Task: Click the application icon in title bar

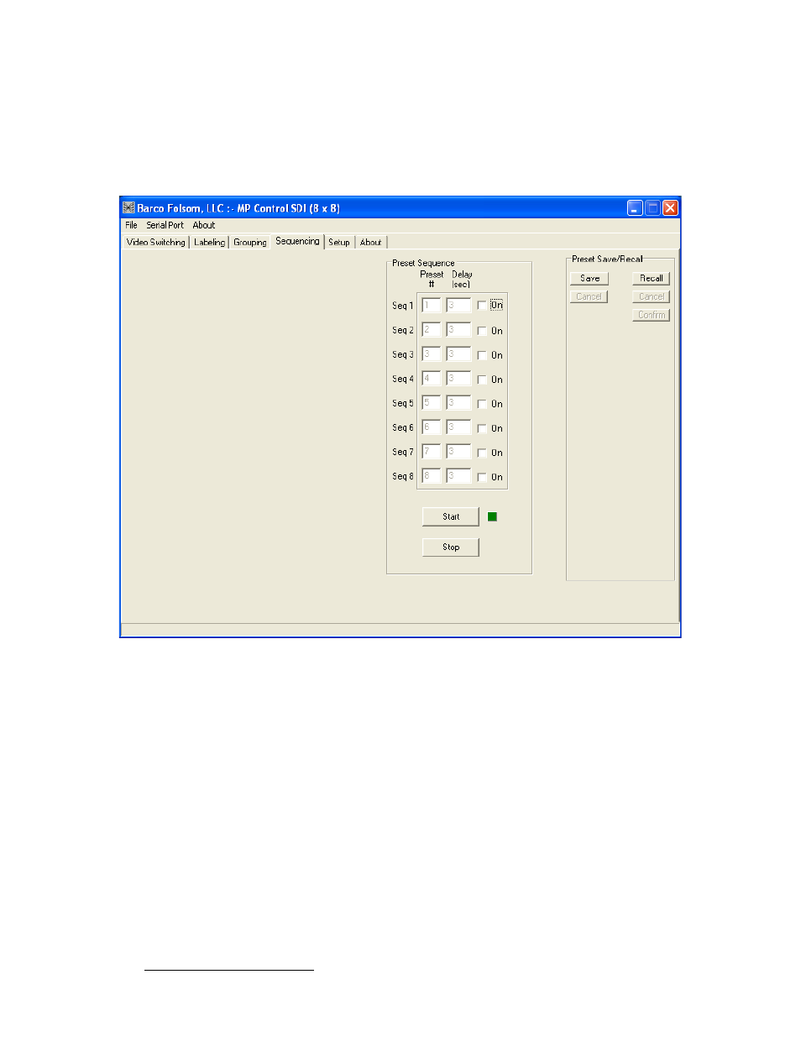Action: [128, 207]
